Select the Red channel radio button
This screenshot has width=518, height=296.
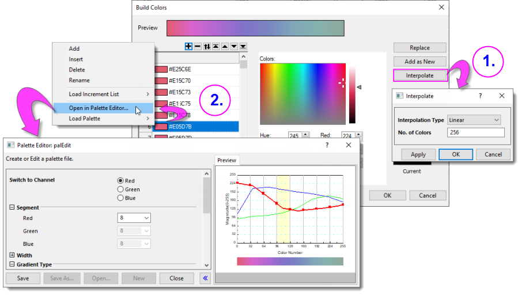pyautogui.click(x=120, y=181)
